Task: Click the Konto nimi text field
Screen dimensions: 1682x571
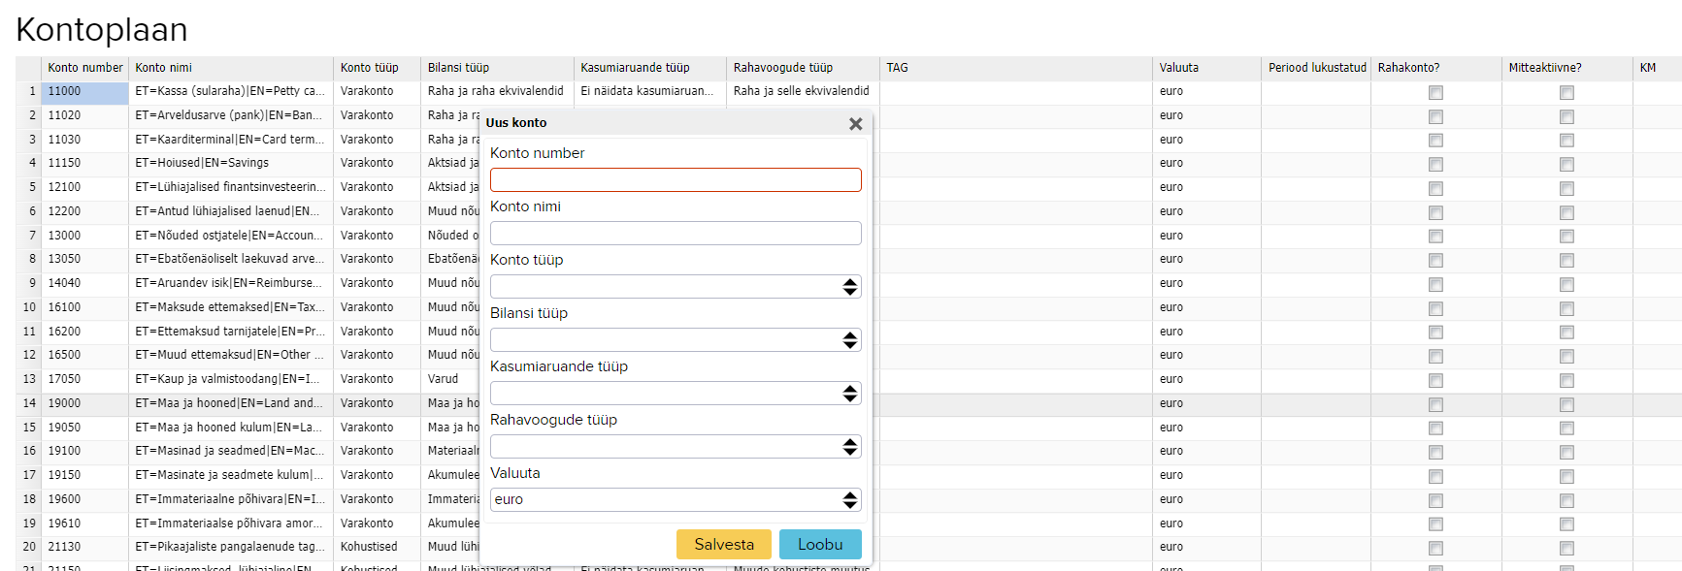Action: 676,234
